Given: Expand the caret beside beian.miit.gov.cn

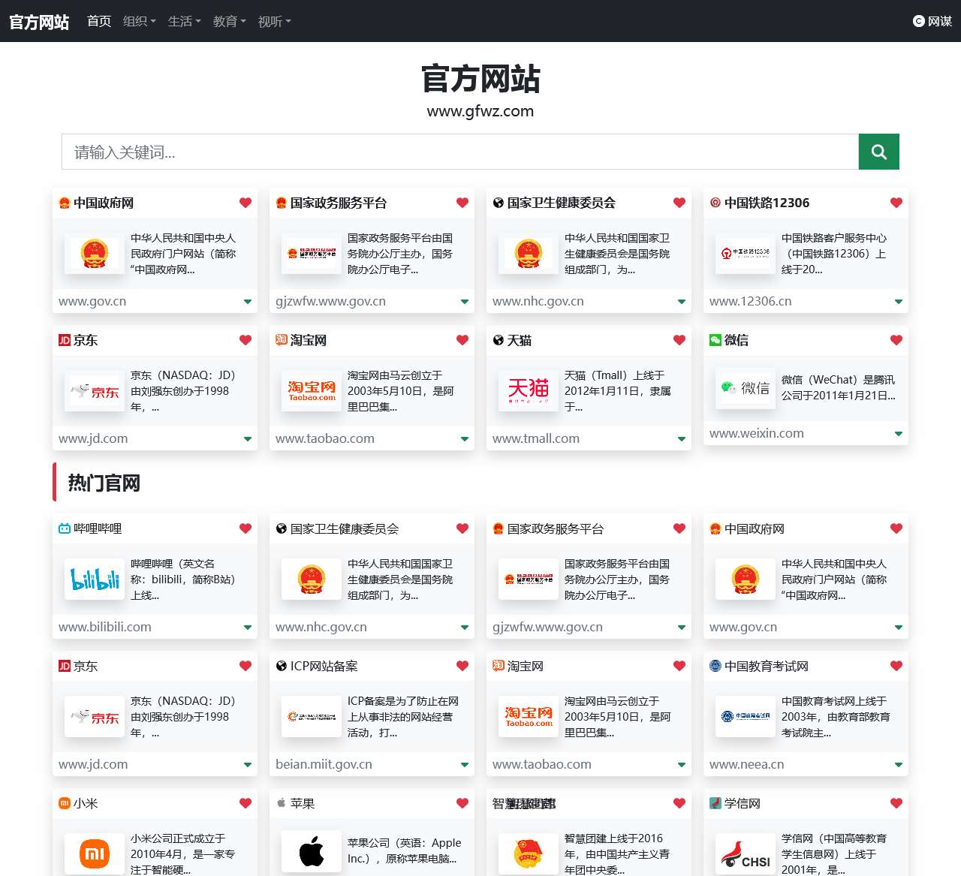Looking at the screenshot, I should pyautogui.click(x=465, y=765).
